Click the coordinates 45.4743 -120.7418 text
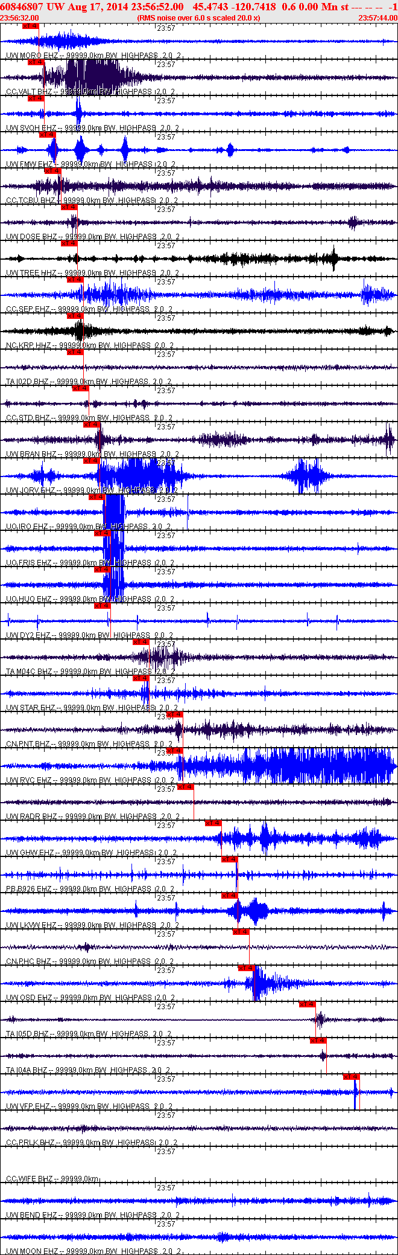The image size is (398, 1255). coord(235,7)
